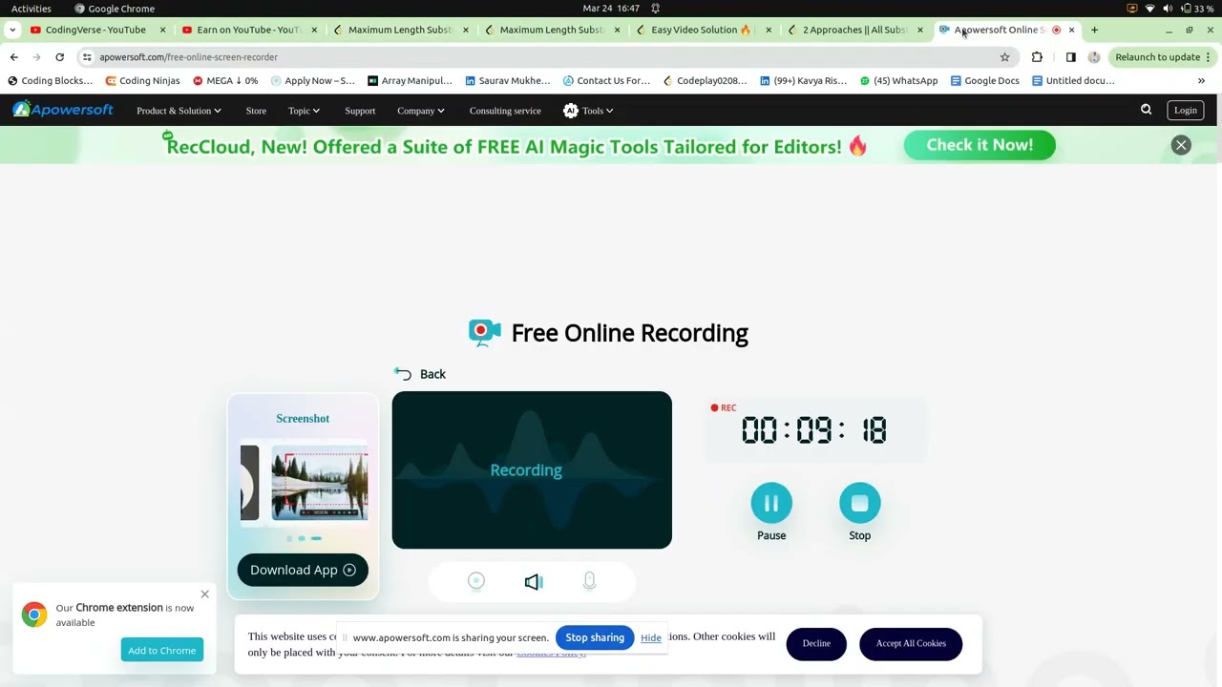This screenshot has width=1222, height=687.
Task: Open Consulting service page
Action: pyautogui.click(x=505, y=111)
